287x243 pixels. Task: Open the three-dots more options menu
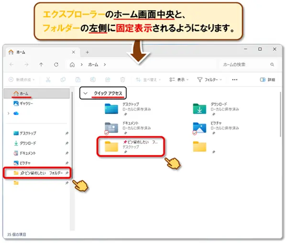coord(235,79)
